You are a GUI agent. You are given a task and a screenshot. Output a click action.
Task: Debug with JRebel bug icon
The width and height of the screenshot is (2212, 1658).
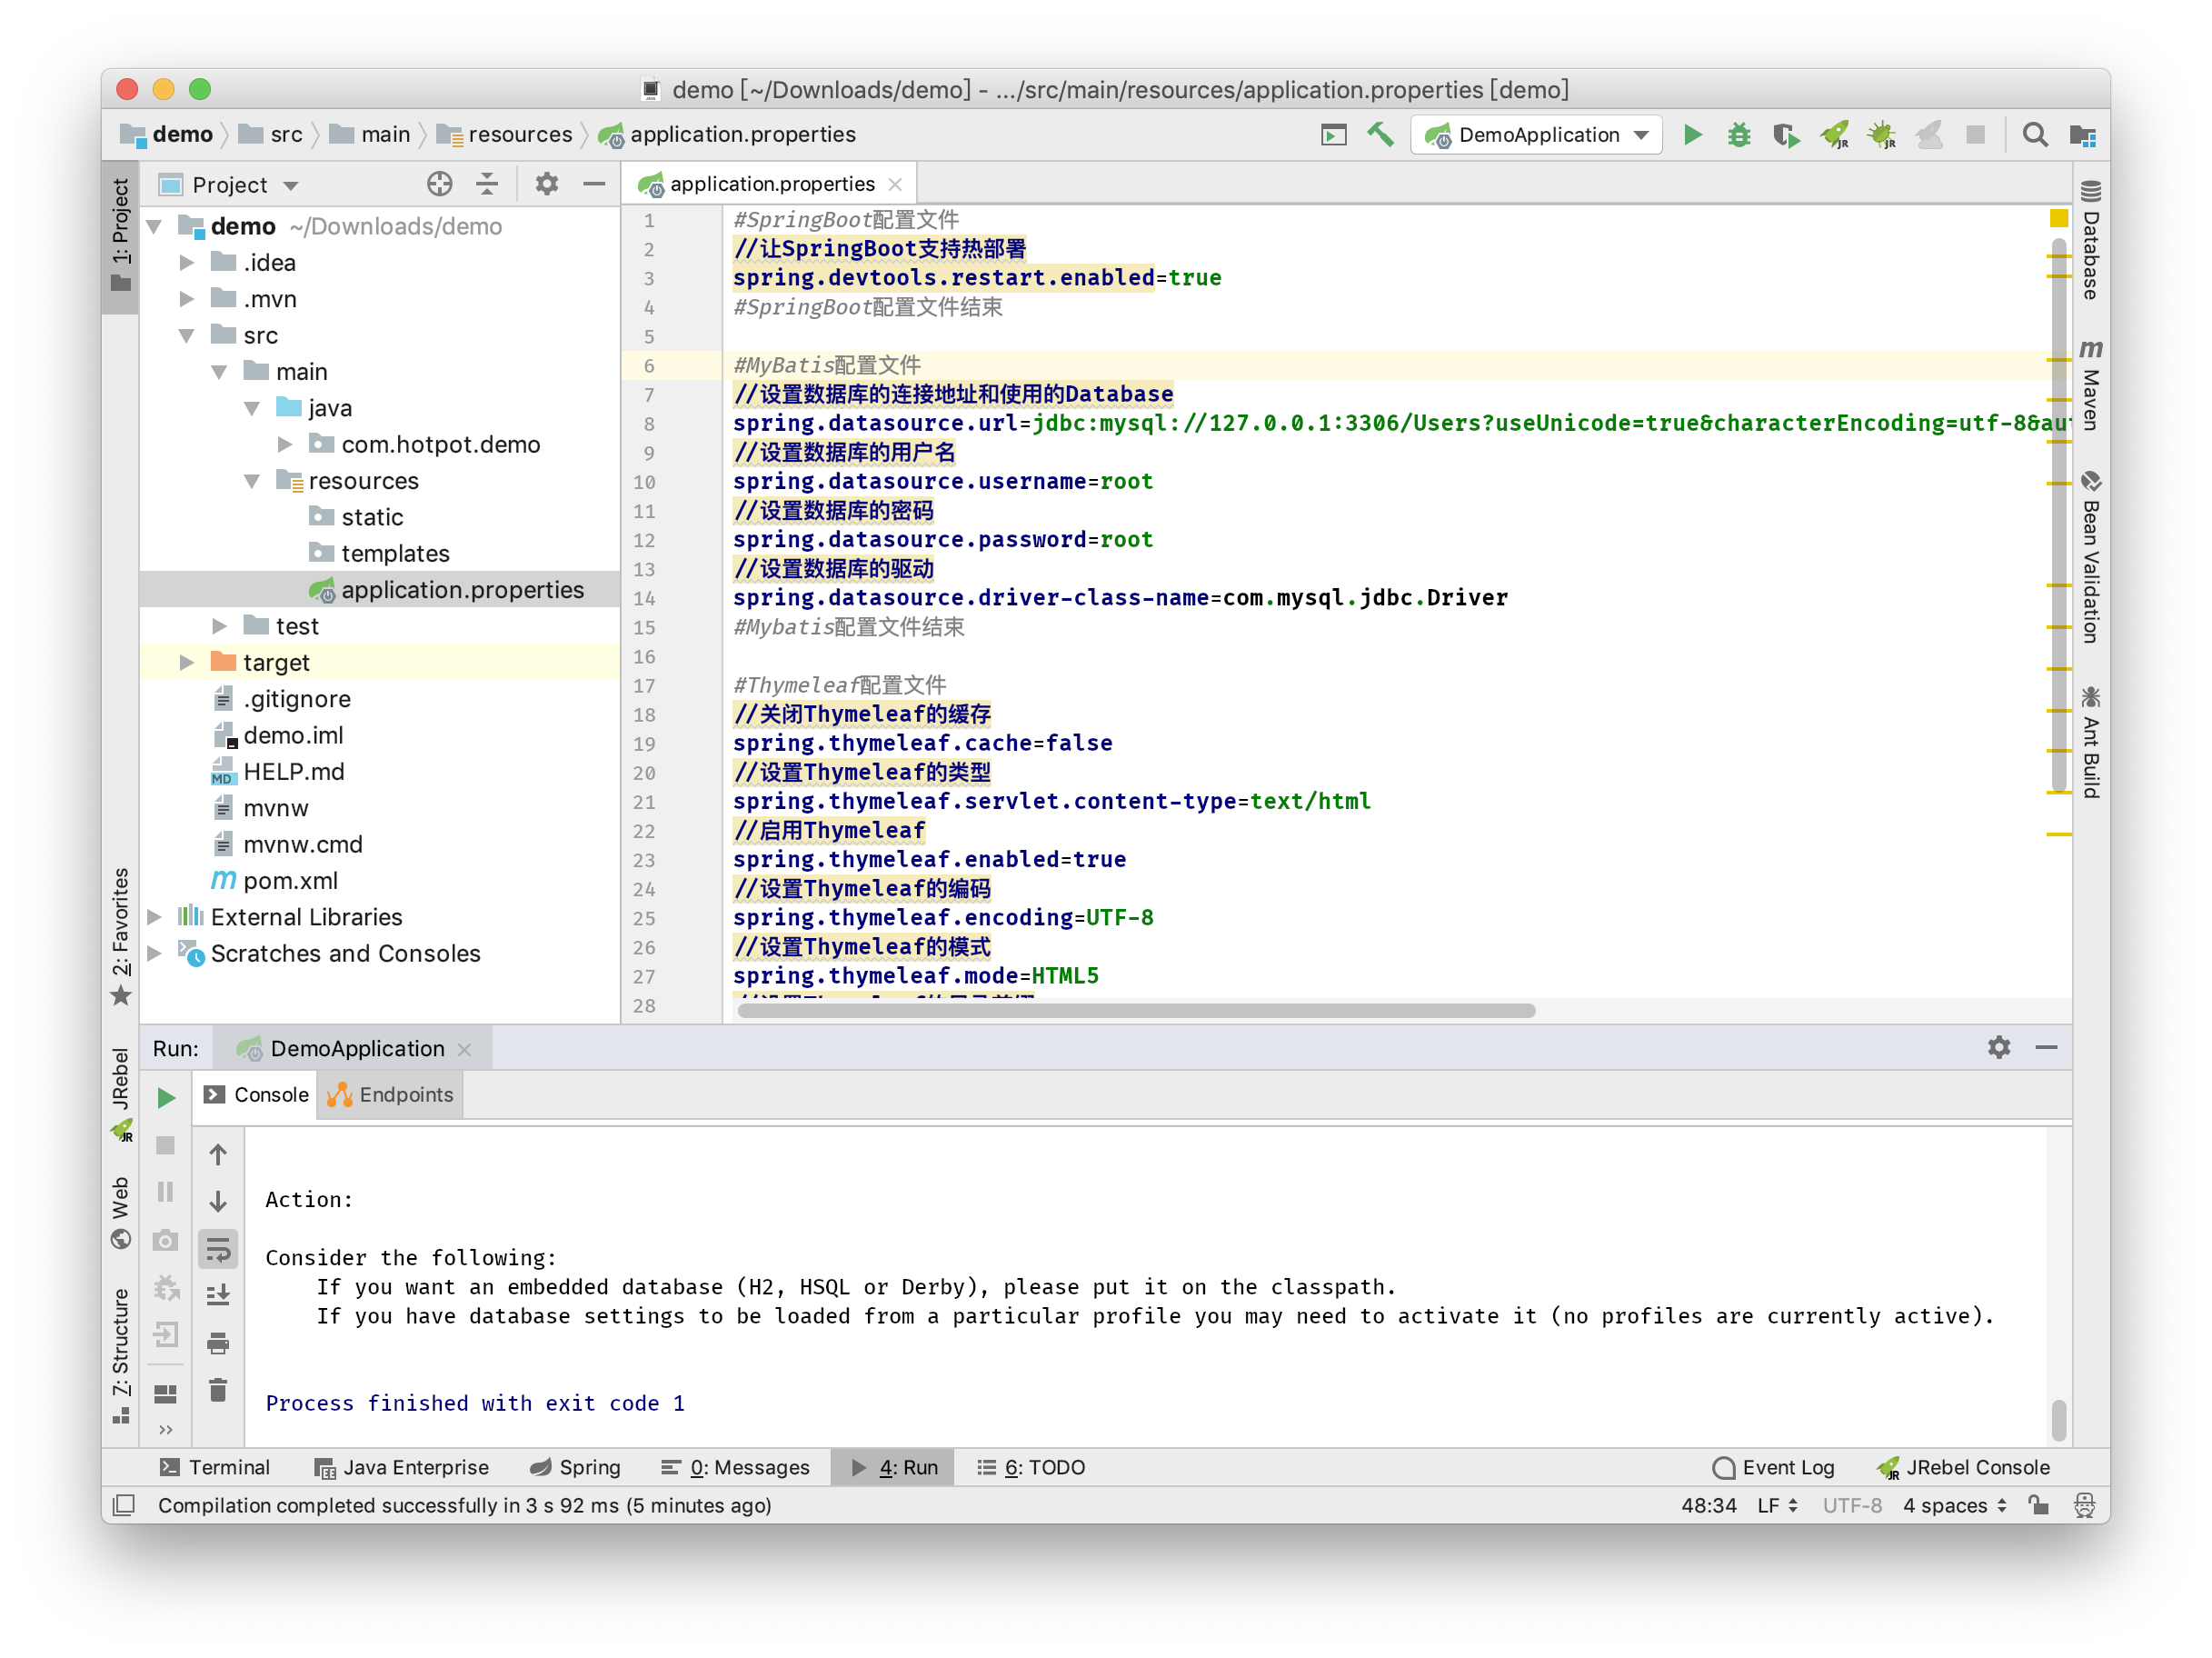tap(1882, 135)
